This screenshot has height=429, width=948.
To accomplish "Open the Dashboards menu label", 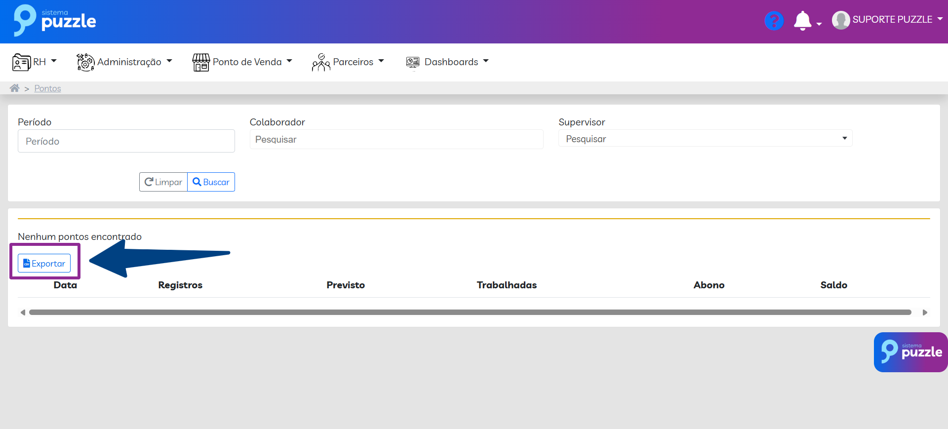I will click(451, 62).
